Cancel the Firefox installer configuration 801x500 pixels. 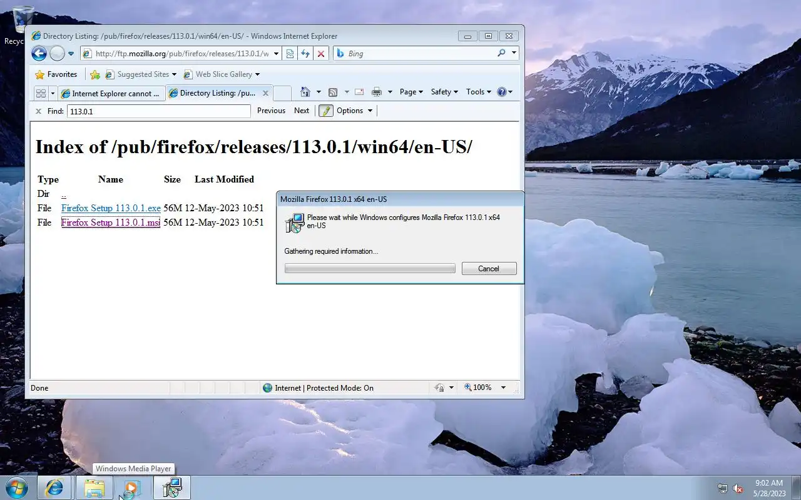[489, 268]
